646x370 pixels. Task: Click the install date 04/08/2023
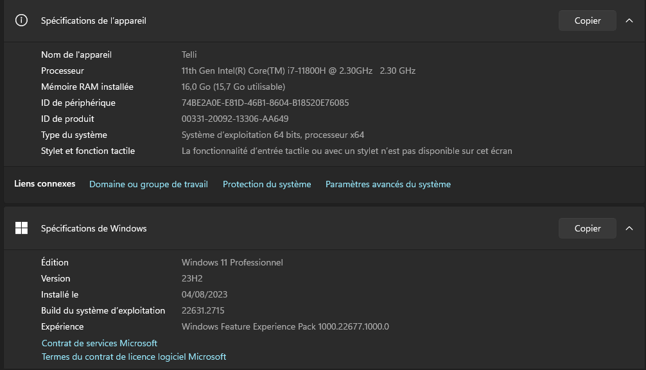click(x=204, y=295)
